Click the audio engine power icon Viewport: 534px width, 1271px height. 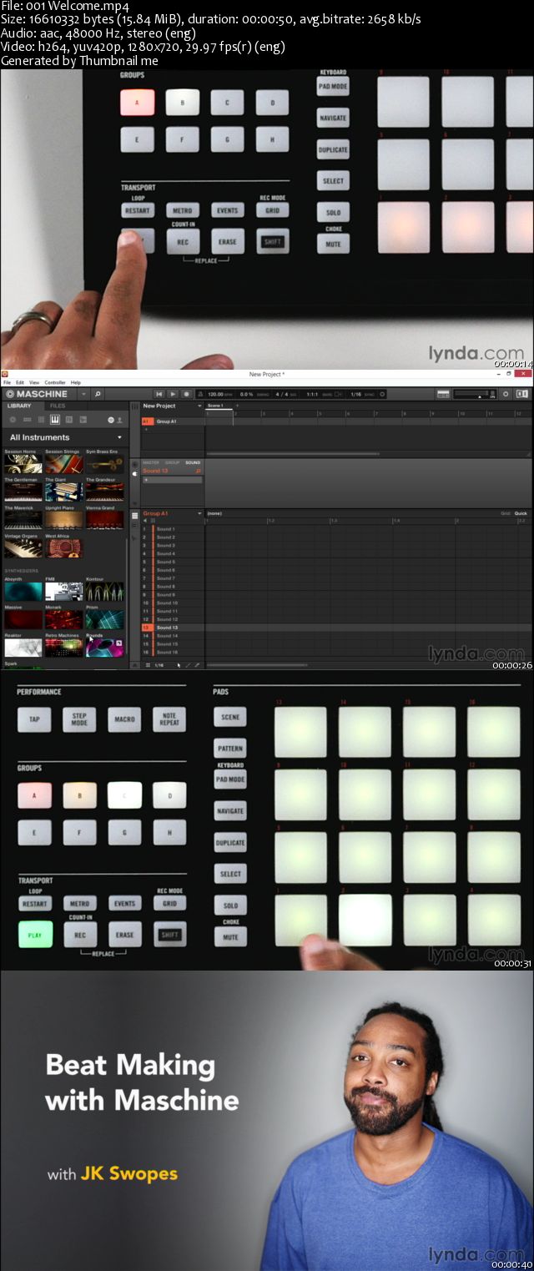click(506, 394)
